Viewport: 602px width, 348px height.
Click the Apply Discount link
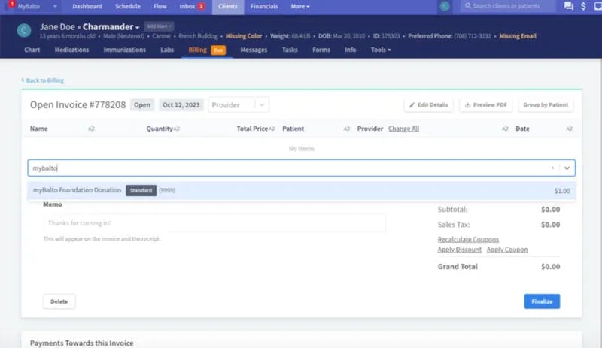pos(459,250)
